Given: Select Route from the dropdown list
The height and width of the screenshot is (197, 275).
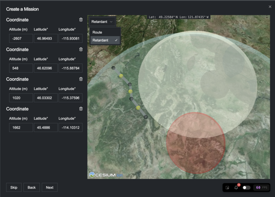Looking at the screenshot, I should click(97, 32).
